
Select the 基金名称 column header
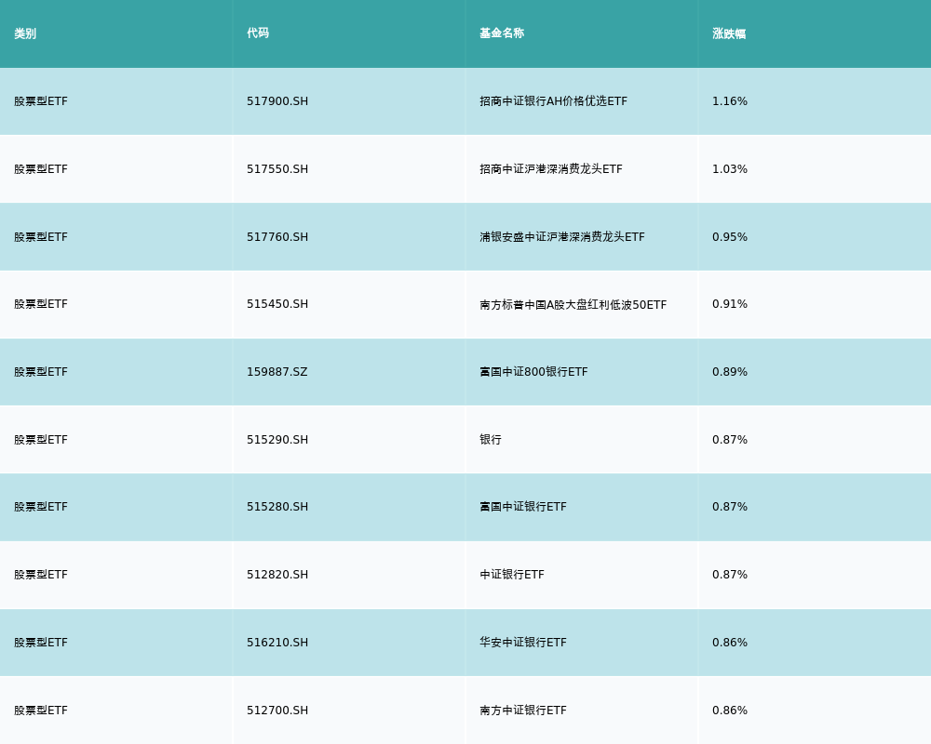pyautogui.click(x=502, y=33)
